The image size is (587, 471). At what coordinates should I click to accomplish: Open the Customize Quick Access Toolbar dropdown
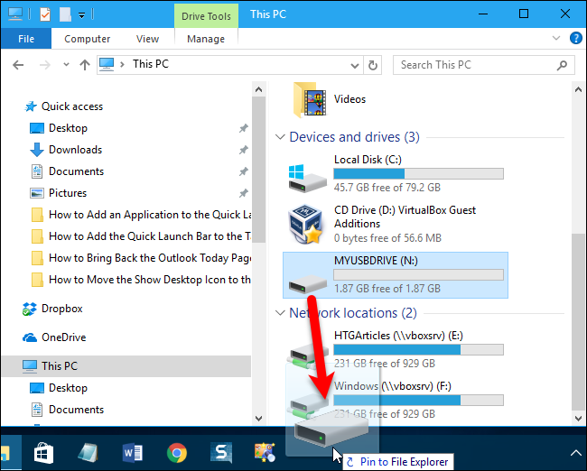tap(81, 15)
